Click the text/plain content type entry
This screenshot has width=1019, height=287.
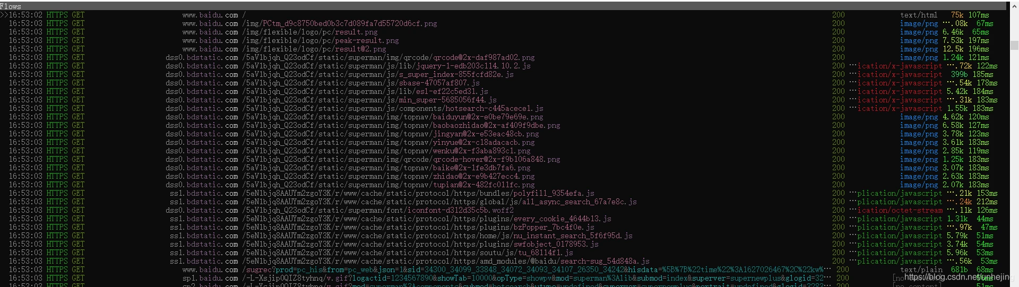[921, 269]
